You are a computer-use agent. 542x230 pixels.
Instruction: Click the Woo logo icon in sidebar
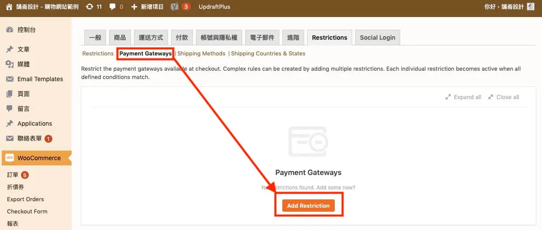coord(10,158)
